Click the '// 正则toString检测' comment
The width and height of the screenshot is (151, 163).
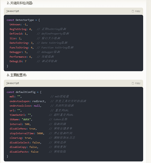51,29
